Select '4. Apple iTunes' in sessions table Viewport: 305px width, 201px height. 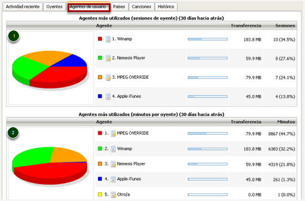126,97
